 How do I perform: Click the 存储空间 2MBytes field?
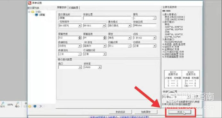145,25
